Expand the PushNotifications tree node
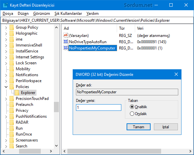Viewport: 194px width, 155px height. tap(6, 117)
